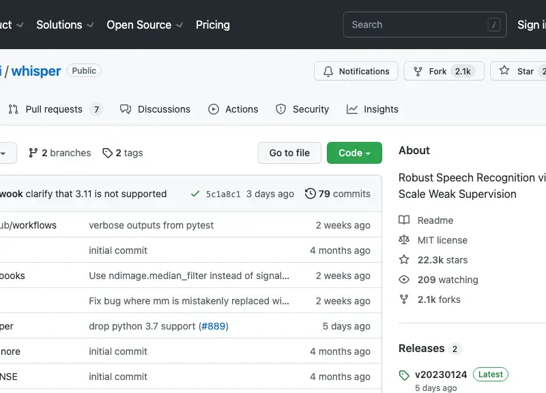Click the 5 days ago file timestamp in commit list
This screenshot has width=546, height=393.
(347, 326)
